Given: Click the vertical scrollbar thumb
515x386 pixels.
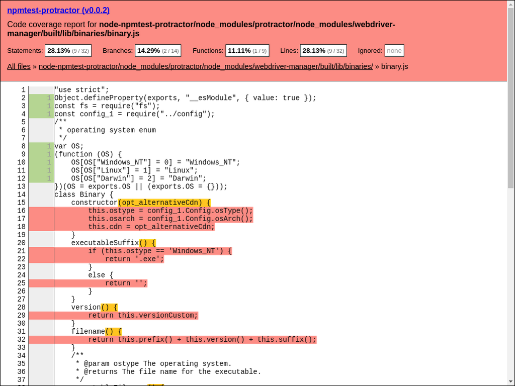Looking at the screenshot, I should [511, 95].
